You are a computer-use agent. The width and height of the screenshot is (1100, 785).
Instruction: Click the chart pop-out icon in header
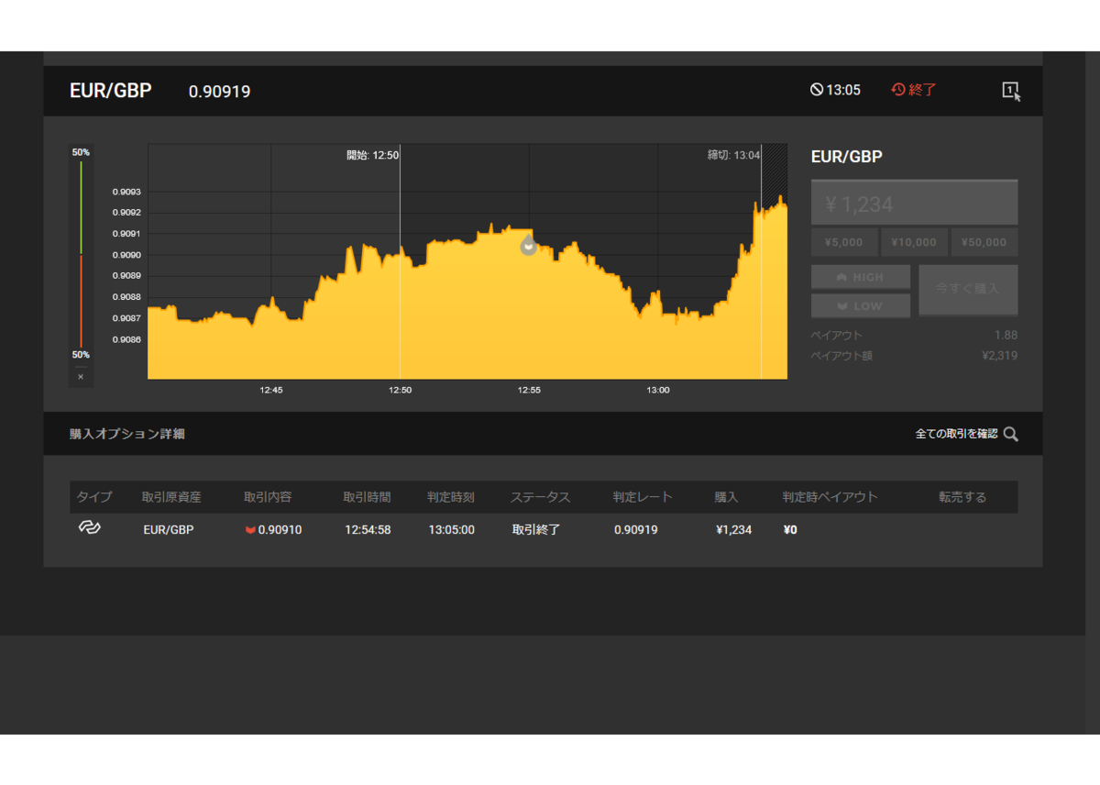(1011, 90)
